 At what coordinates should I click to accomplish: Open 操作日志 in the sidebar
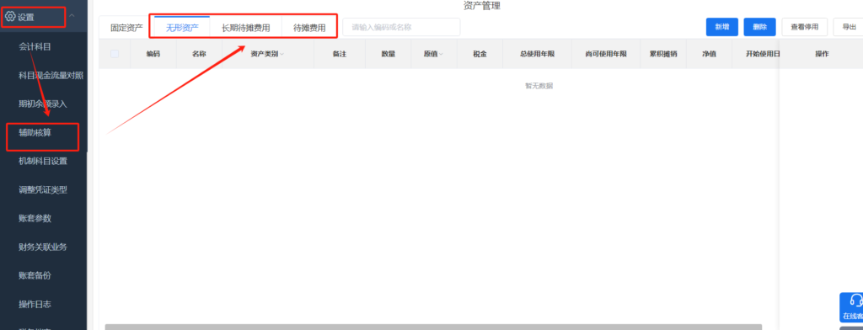click(35, 304)
